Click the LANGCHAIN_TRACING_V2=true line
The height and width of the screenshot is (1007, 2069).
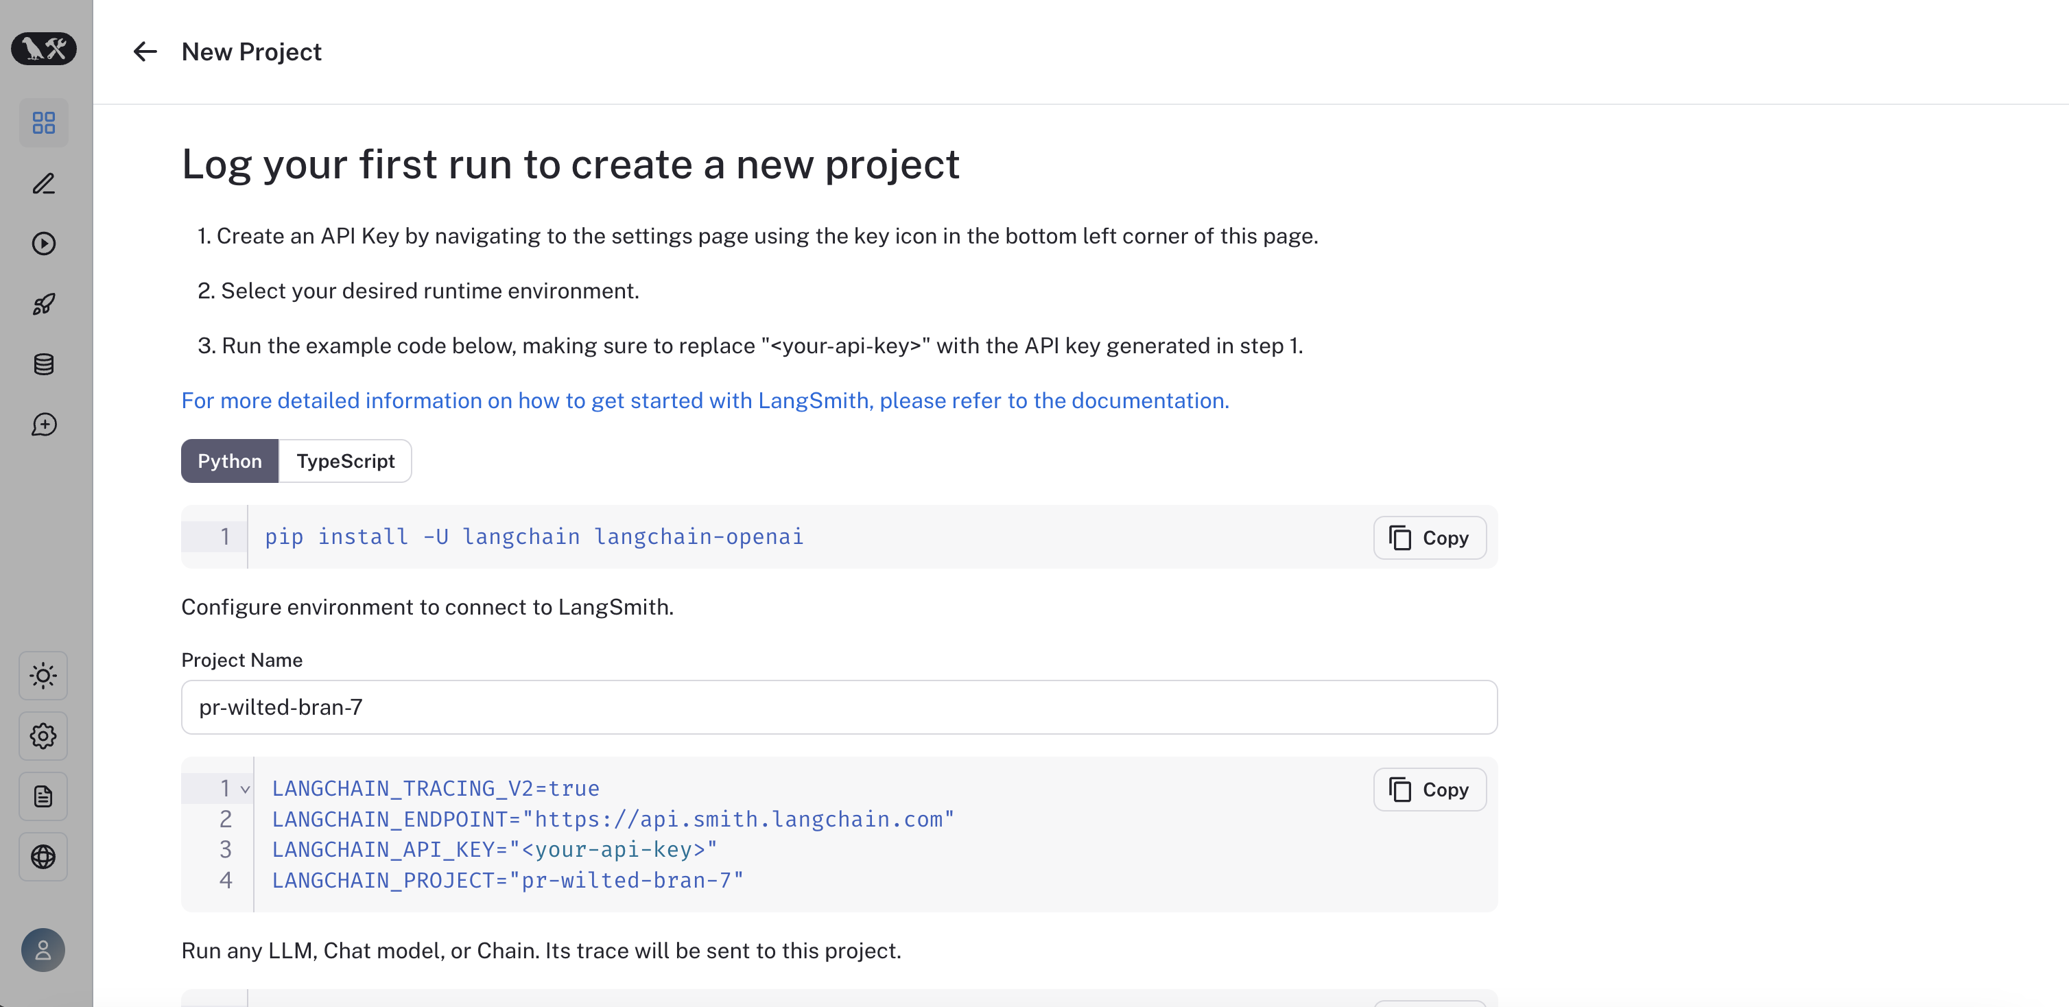pyautogui.click(x=436, y=789)
